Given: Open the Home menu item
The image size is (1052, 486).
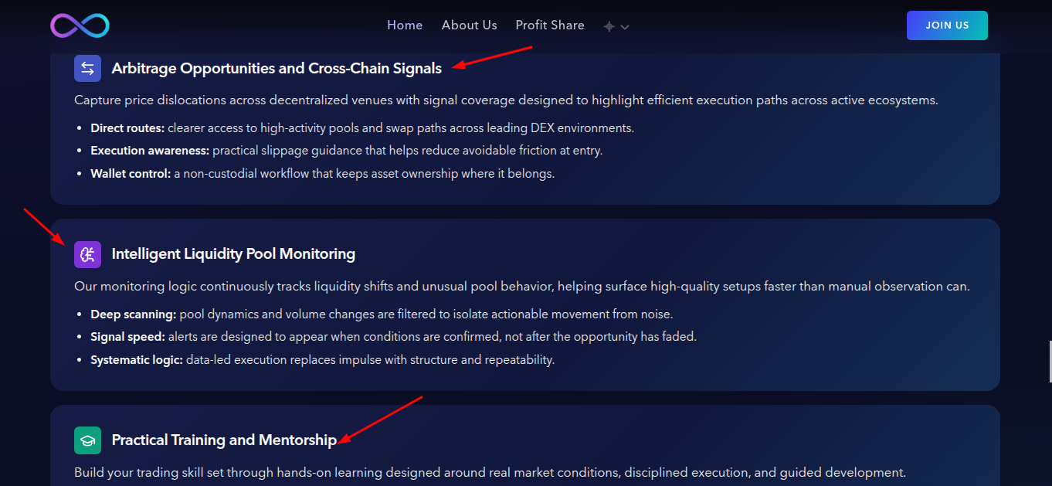Looking at the screenshot, I should tap(405, 25).
